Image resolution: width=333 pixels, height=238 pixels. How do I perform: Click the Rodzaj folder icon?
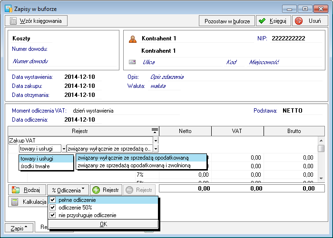(16, 190)
